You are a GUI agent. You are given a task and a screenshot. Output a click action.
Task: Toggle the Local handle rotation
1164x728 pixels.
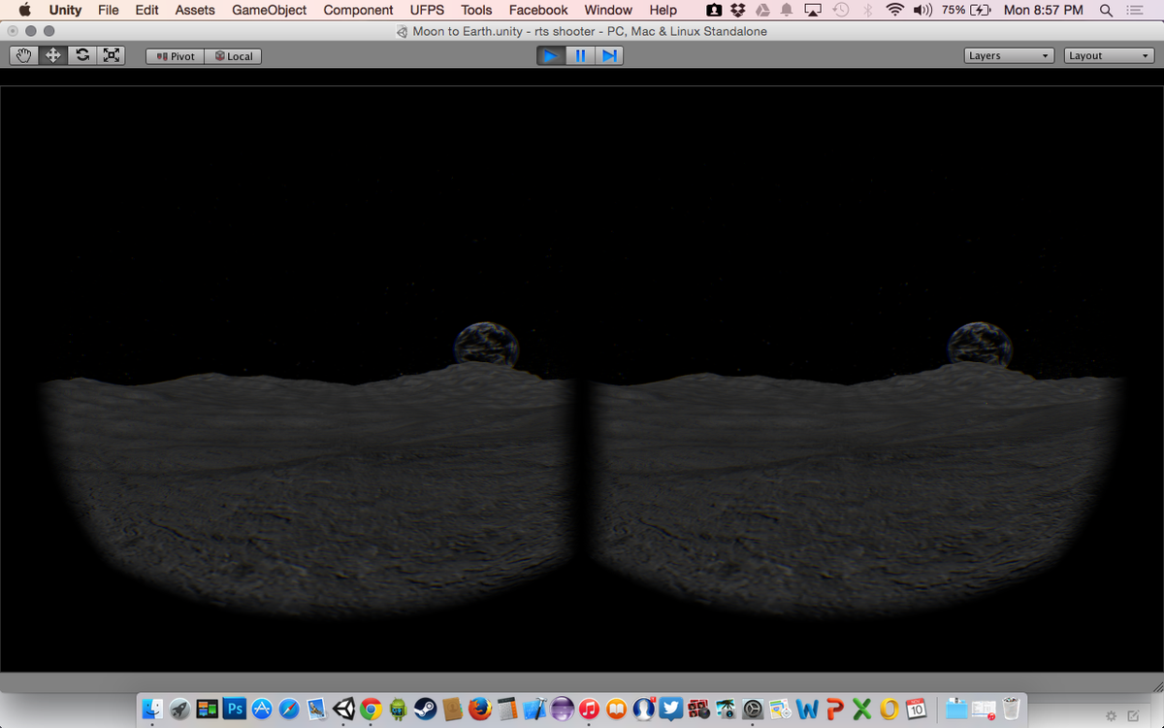[x=233, y=56]
